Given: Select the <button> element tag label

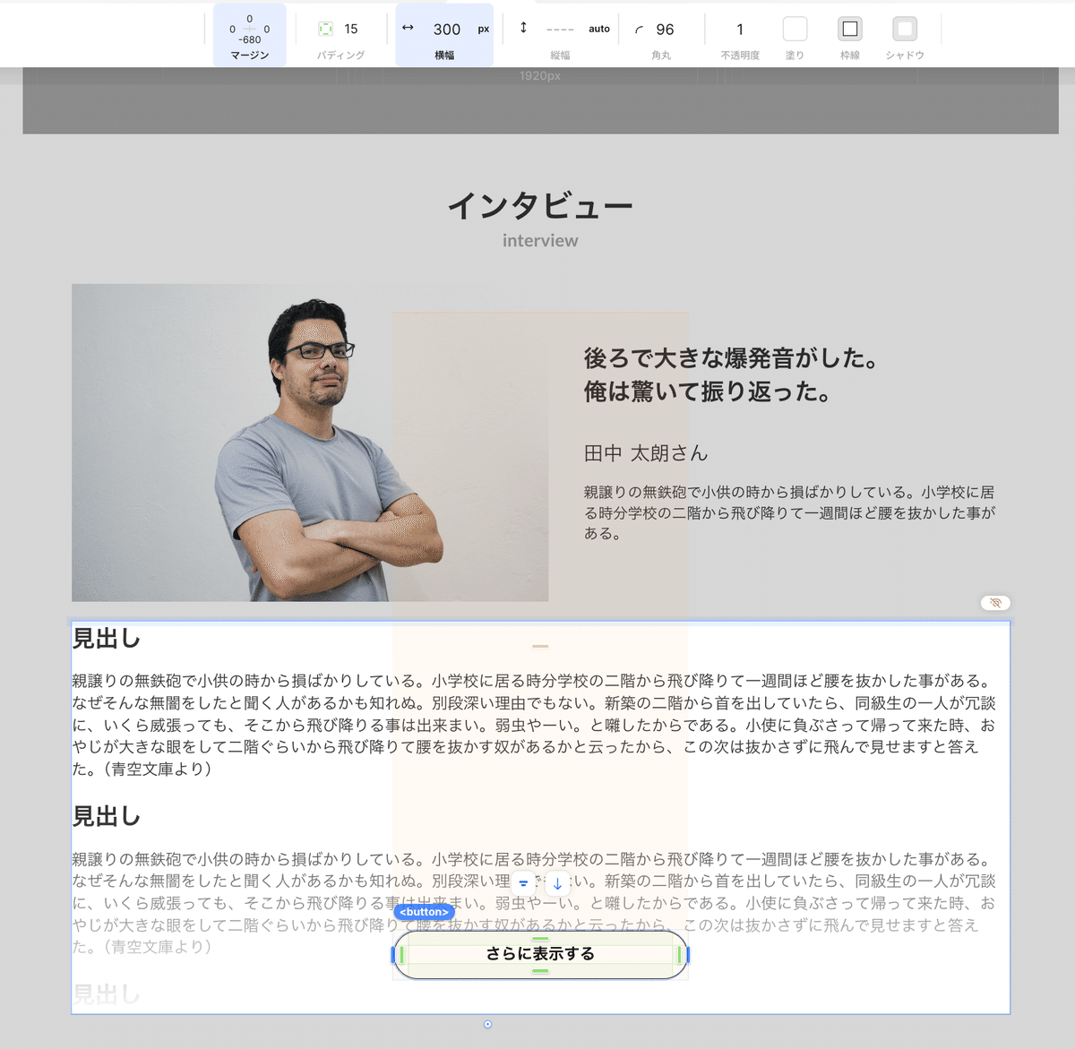Looking at the screenshot, I should 424,912.
